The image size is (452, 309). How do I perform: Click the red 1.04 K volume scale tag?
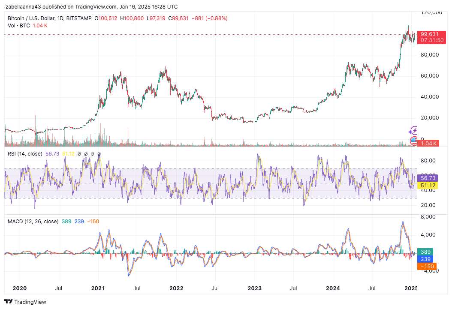pos(428,144)
